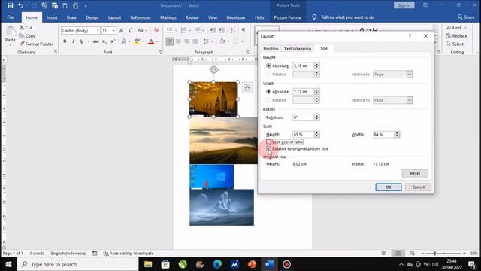The height and width of the screenshot is (271, 481).
Task: Uncheck Relative to original picture size
Action: [268, 148]
